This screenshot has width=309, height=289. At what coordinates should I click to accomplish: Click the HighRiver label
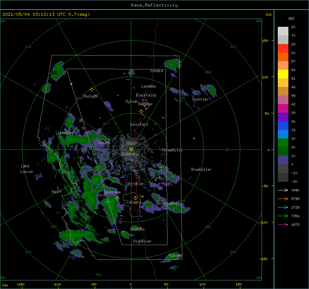point(142,241)
